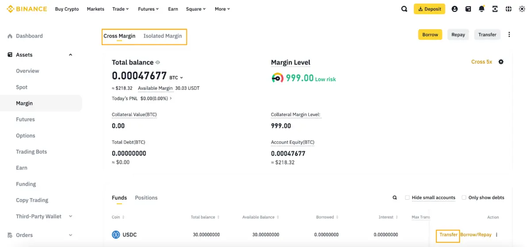This screenshot has height=247, width=530.
Task: Click the yellow Deposit button
Action: tap(429, 9)
